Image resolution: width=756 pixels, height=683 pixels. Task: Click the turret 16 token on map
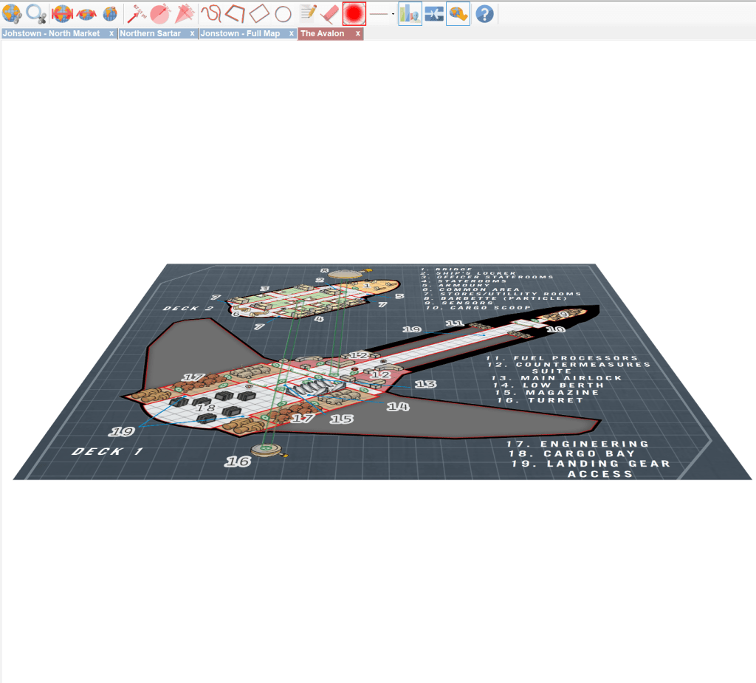[267, 448]
